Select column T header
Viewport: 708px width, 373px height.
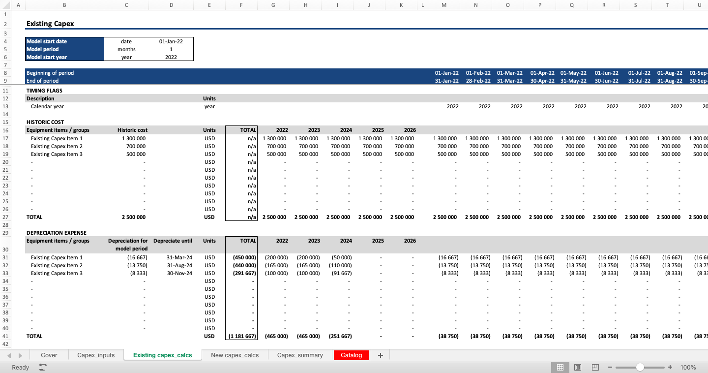coord(668,5)
